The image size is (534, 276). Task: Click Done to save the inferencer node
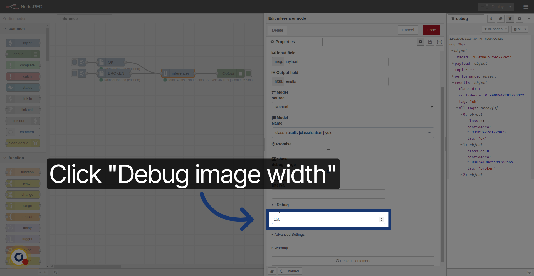(431, 30)
